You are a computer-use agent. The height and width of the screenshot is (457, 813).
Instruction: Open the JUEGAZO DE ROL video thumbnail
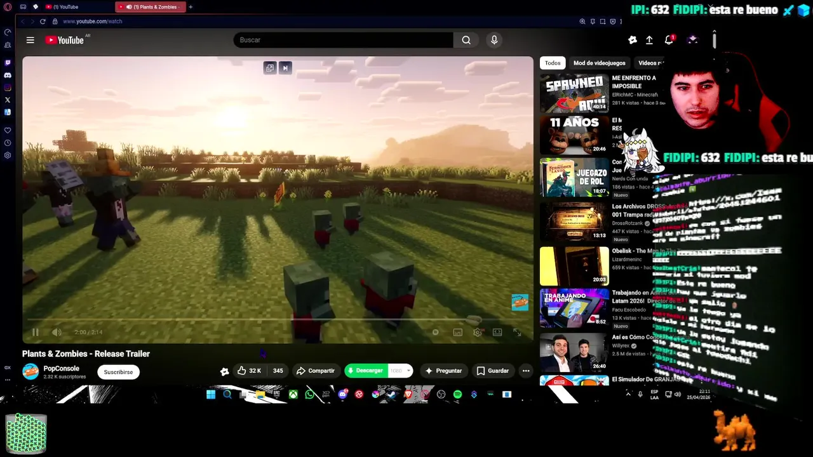(574, 178)
